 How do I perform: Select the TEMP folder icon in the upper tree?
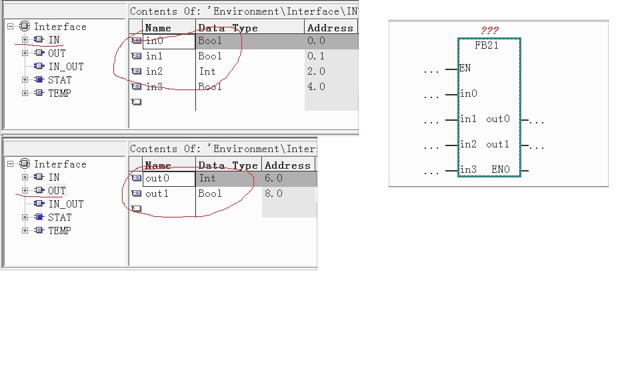coord(39,93)
